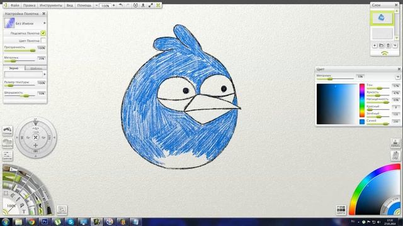Screen dimensions: 403x226
Task: Select the bird layer thumbnail
Action: click(382, 18)
